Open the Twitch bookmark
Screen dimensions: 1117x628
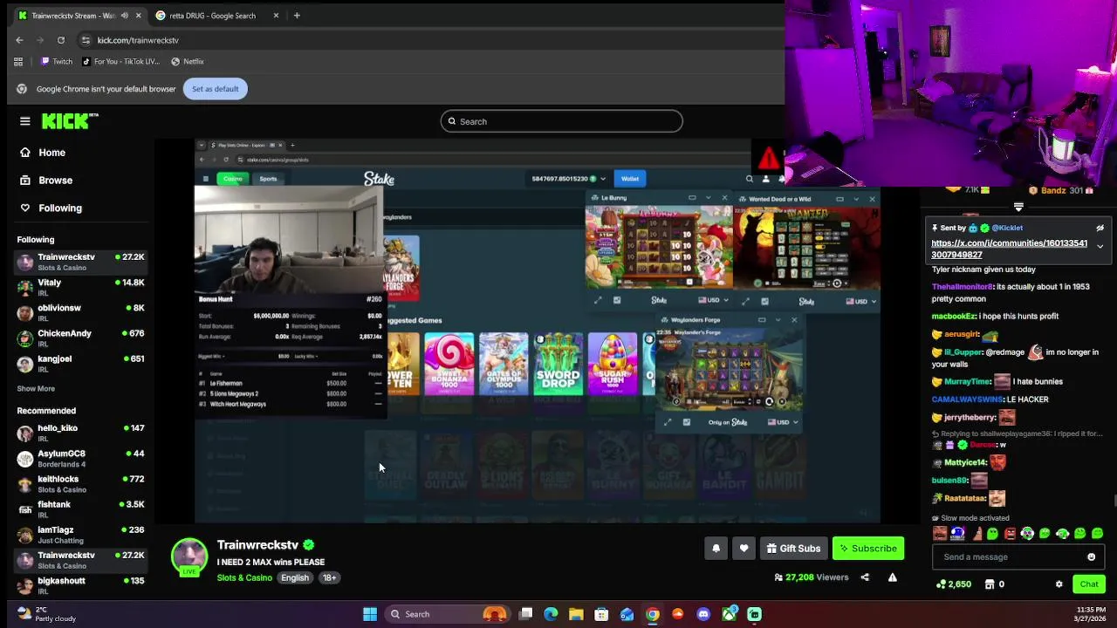(57, 62)
